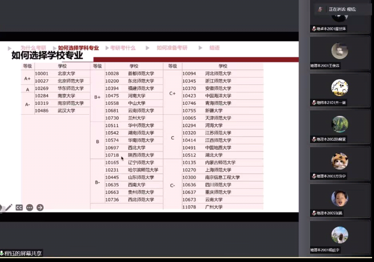This screenshot has height=262, width=374.
Task: Click the 福建师范大学 cell
Action: 141,88
